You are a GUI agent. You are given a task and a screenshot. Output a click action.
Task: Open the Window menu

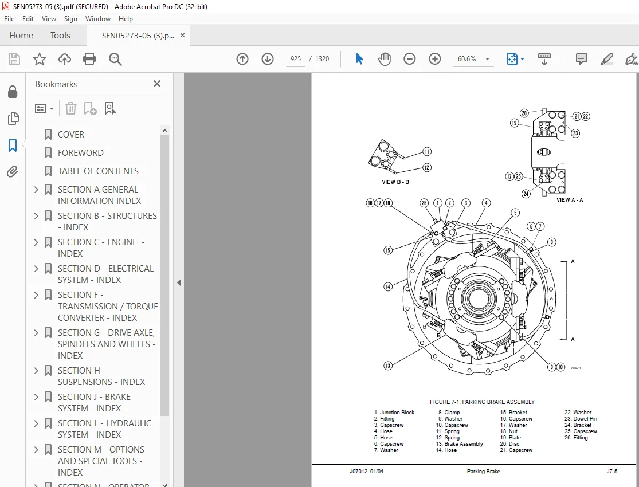click(98, 19)
